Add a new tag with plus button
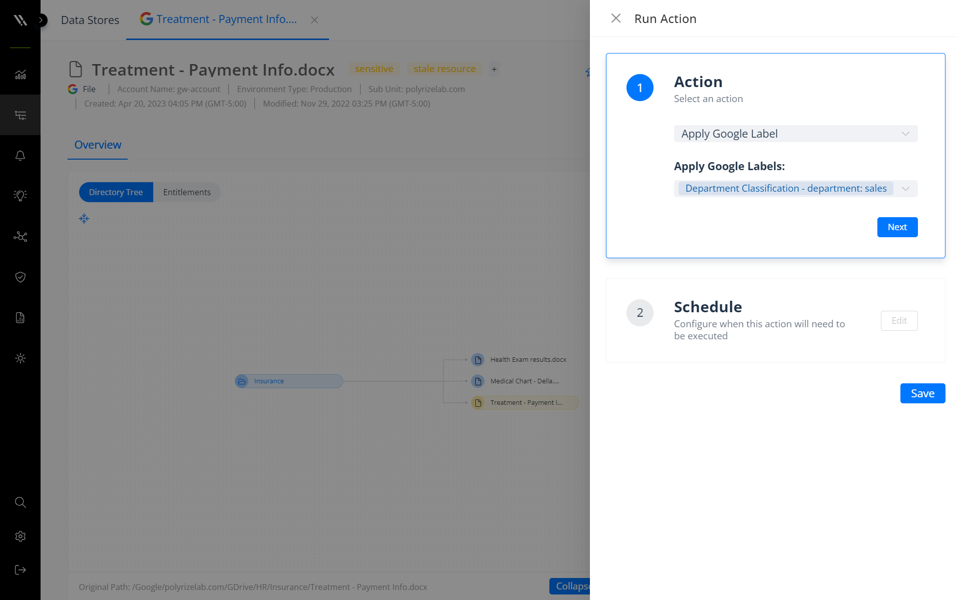958x600 pixels. [494, 69]
